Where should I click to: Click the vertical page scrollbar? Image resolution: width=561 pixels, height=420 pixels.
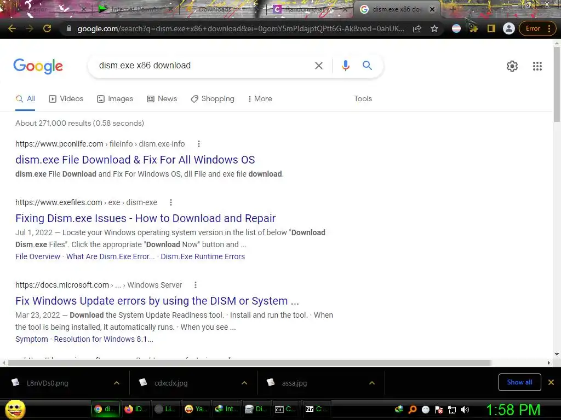pyautogui.click(x=557, y=85)
